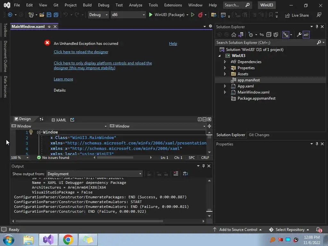This screenshot has width=328, height=246.
Task: Click Add to Source Control button
Action: [237, 229]
